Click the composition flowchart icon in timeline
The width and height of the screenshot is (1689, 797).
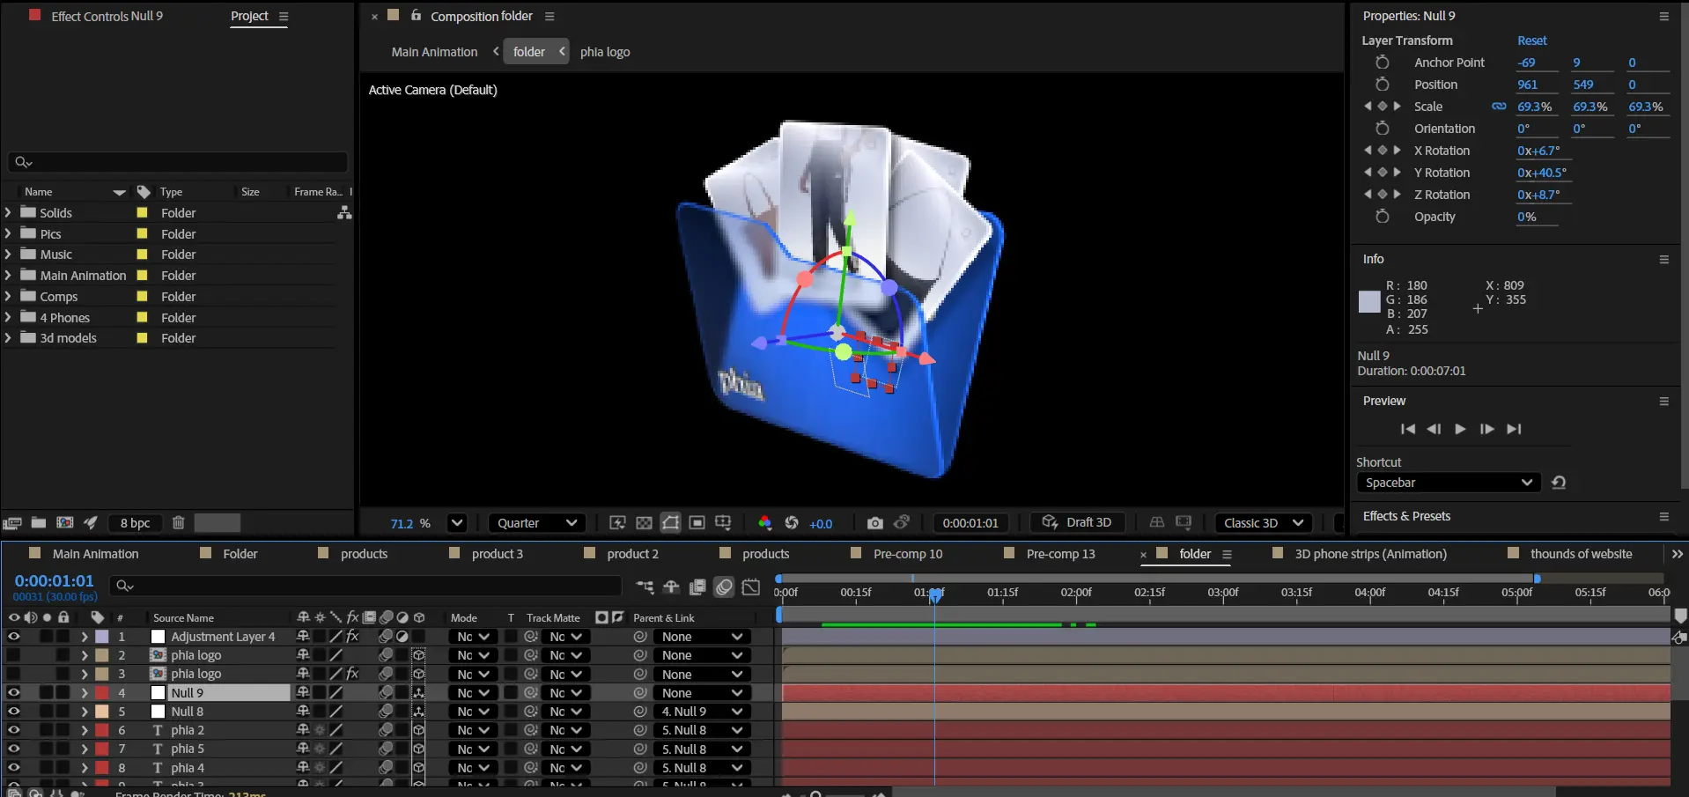[645, 587]
